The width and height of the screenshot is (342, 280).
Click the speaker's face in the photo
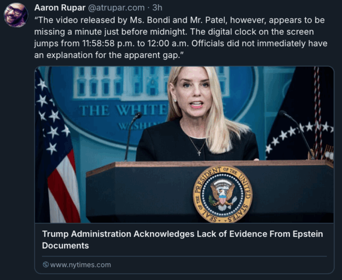coord(193,91)
